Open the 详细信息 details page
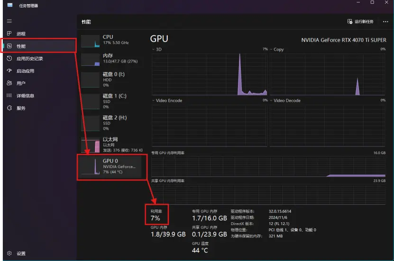The height and width of the screenshot is (261, 394). coord(25,96)
